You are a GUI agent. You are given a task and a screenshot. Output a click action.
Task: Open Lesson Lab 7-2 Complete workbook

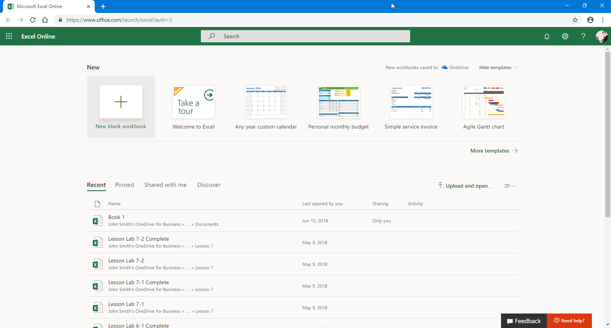[138, 239]
